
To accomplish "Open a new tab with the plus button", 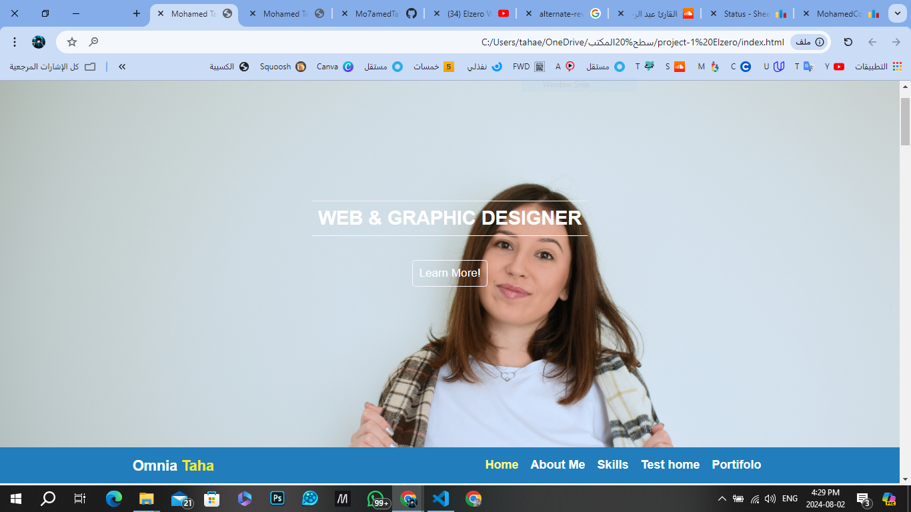I will coord(137,13).
